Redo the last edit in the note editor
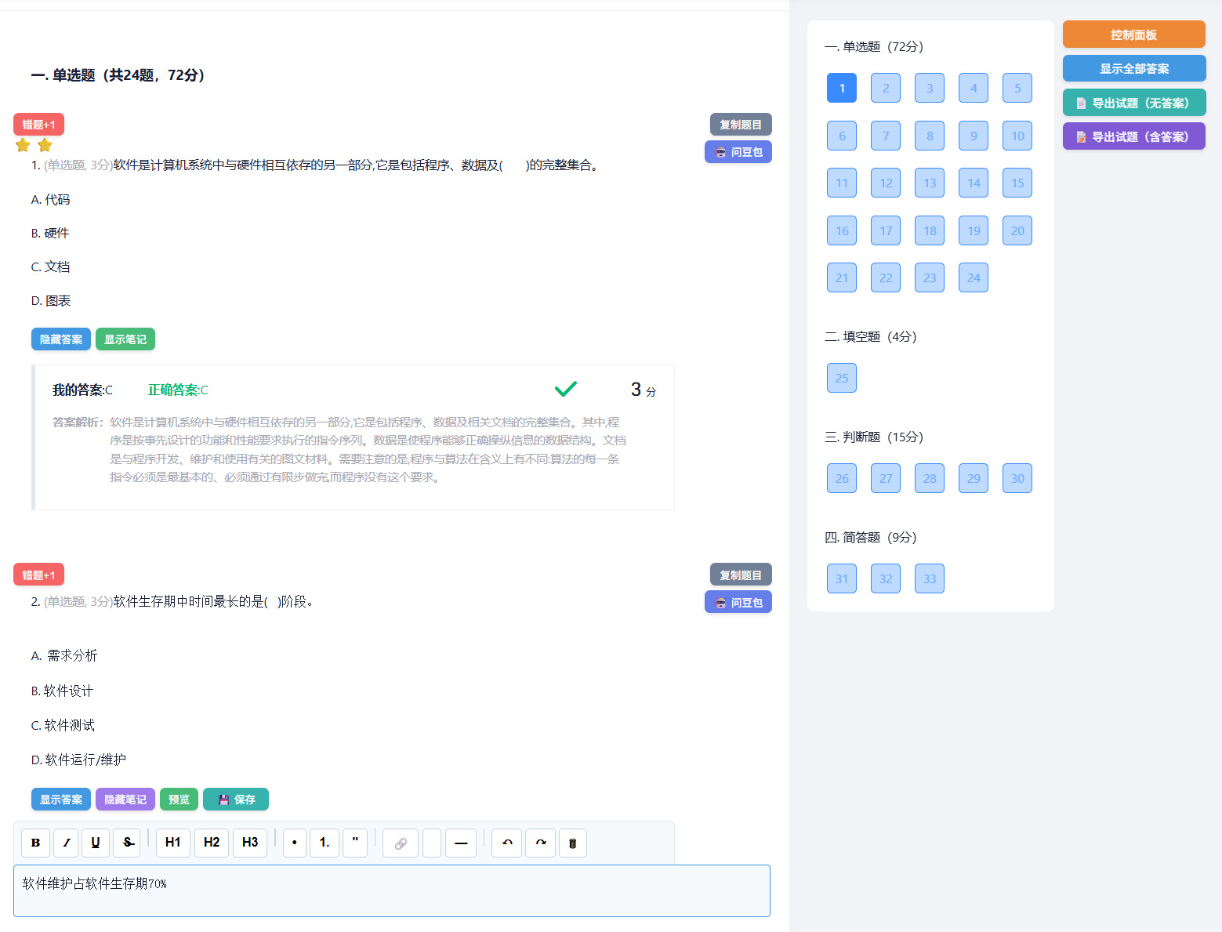The width and height of the screenshot is (1222, 932). (540, 843)
